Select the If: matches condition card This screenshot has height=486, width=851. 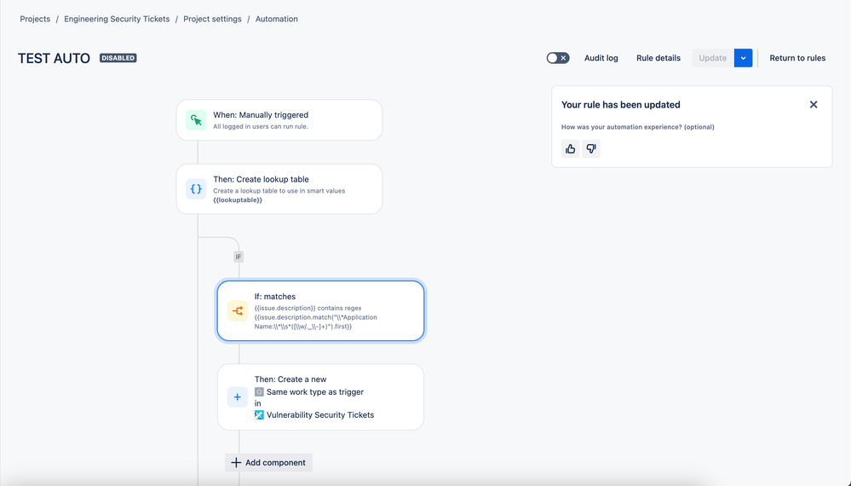point(320,310)
